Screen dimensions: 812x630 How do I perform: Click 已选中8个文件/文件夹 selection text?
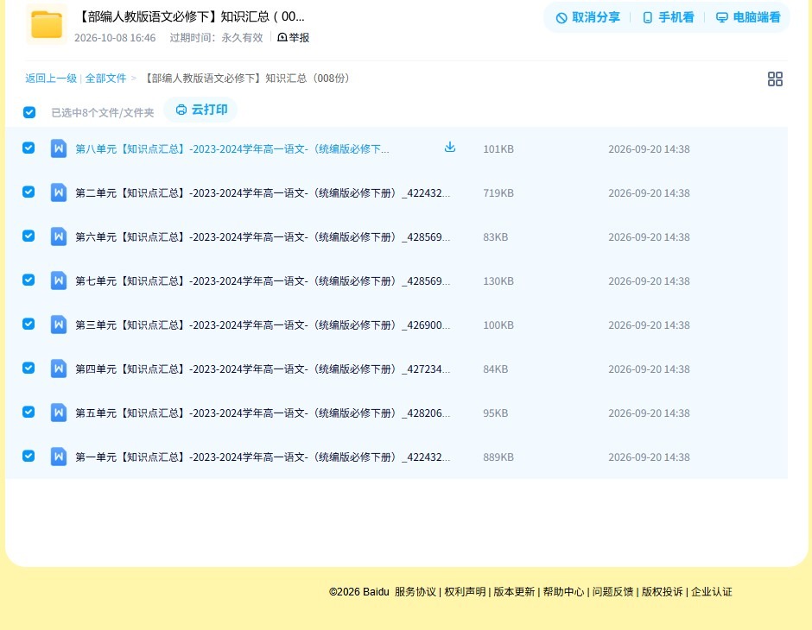point(103,113)
